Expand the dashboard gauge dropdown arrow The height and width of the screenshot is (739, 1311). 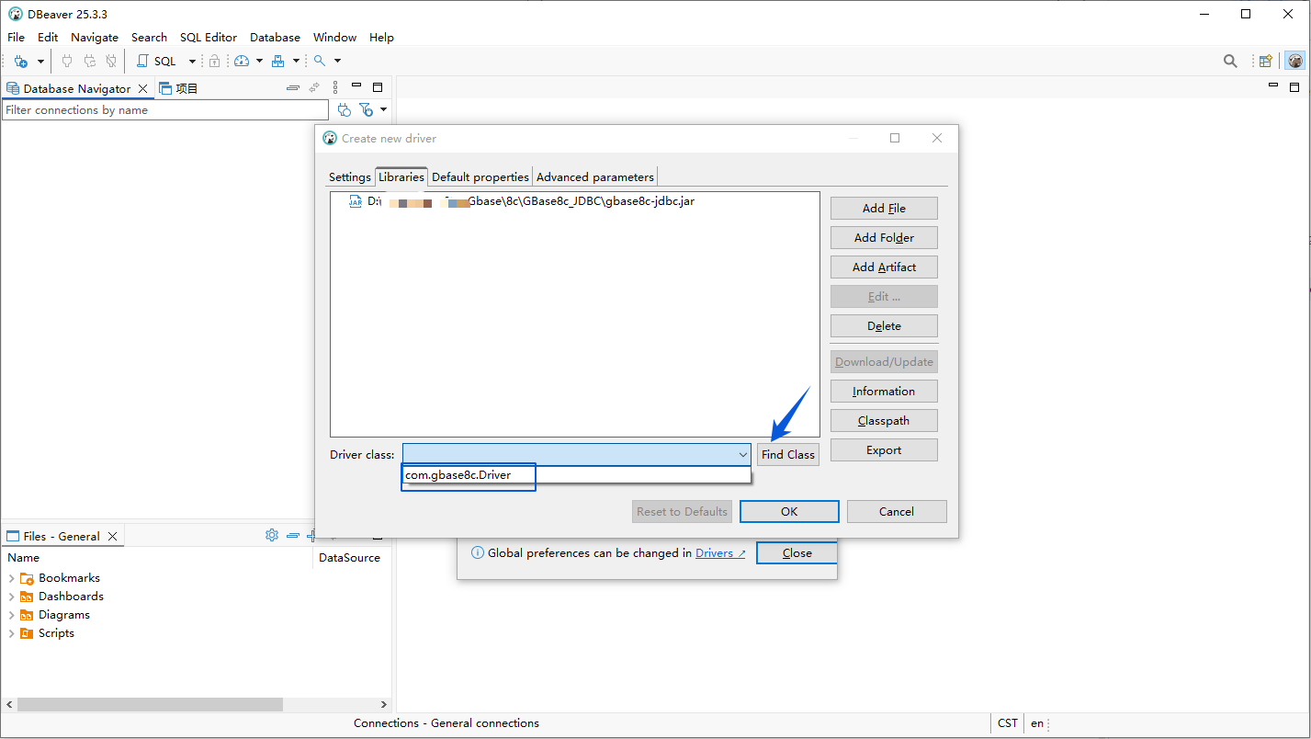pyautogui.click(x=259, y=61)
